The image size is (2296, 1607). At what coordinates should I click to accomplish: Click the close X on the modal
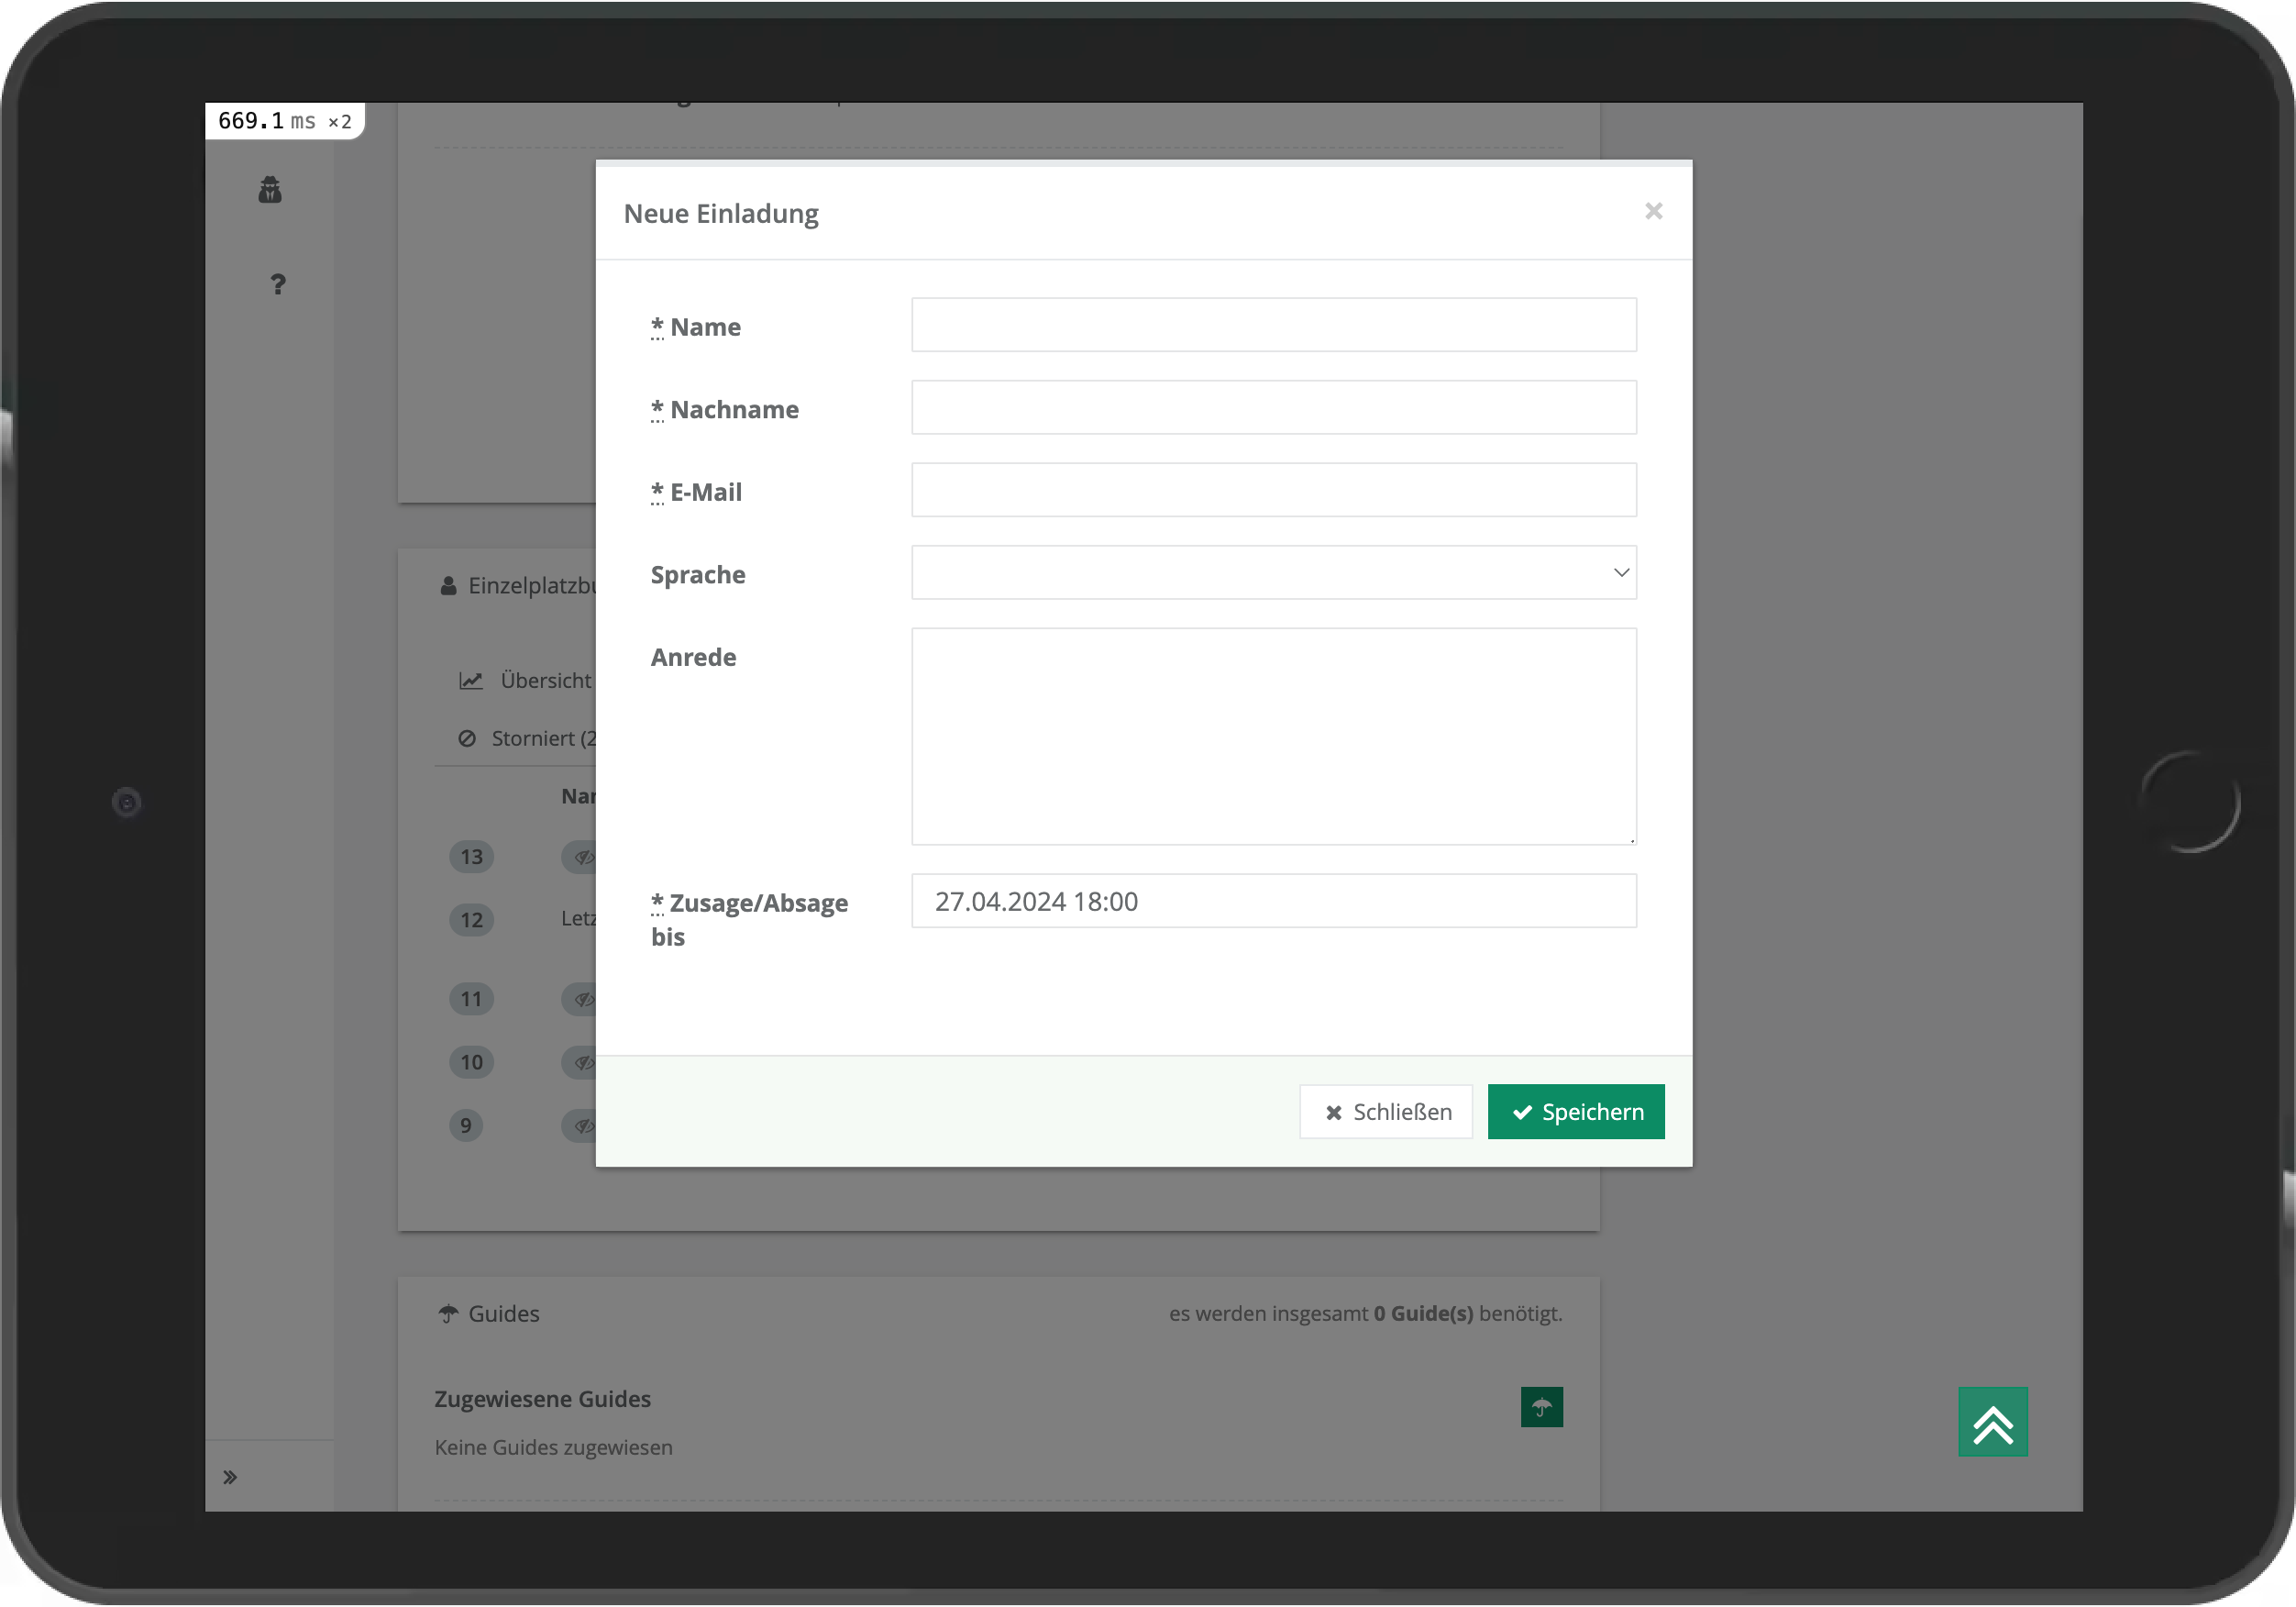point(1654,211)
